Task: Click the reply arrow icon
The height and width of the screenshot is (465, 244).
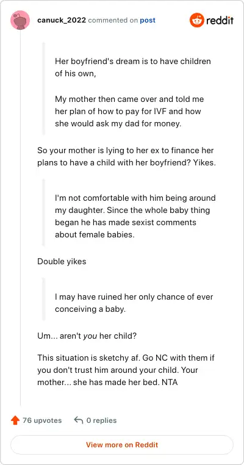Action: coord(78,420)
